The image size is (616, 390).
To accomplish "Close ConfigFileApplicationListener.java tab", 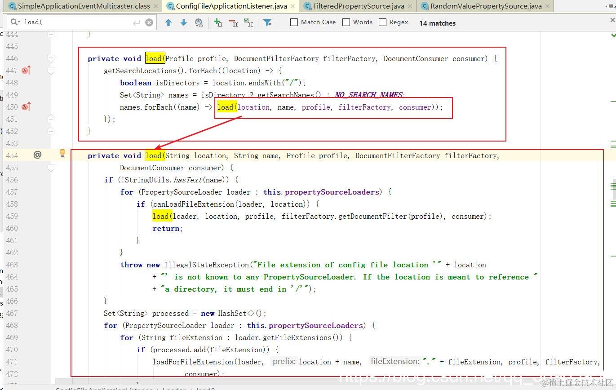I will tap(292, 6).
